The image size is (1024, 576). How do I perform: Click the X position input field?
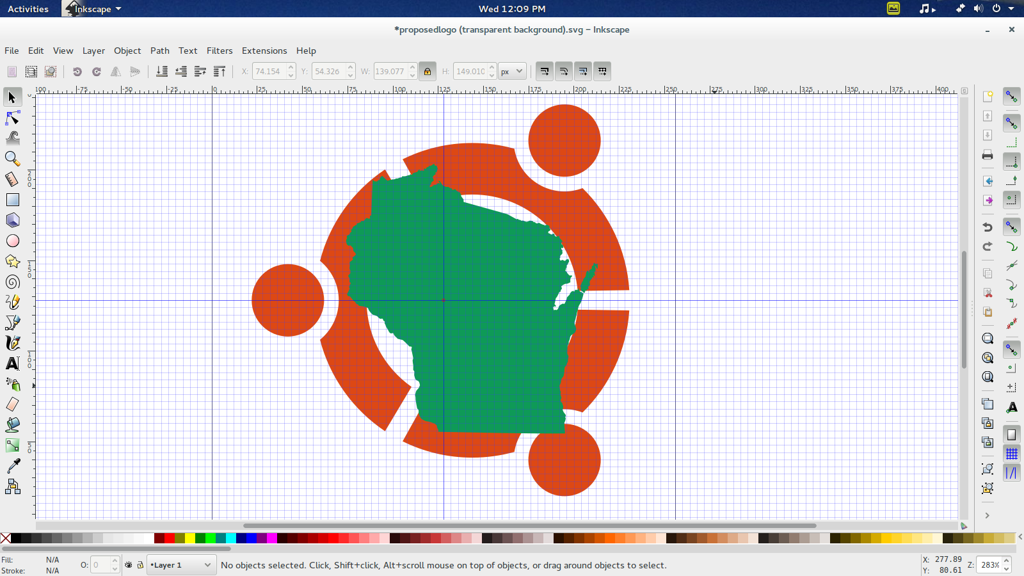click(x=269, y=71)
